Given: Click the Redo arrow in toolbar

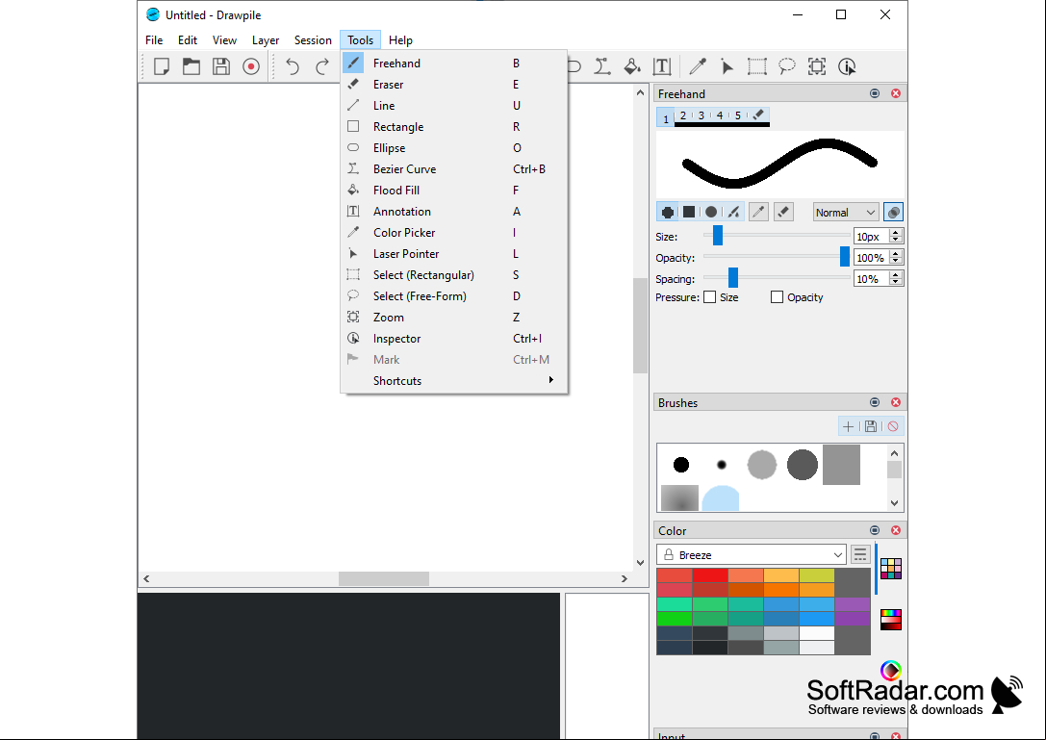Looking at the screenshot, I should pyautogui.click(x=322, y=66).
